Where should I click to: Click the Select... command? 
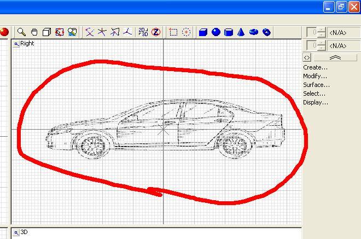click(x=315, y=94)
